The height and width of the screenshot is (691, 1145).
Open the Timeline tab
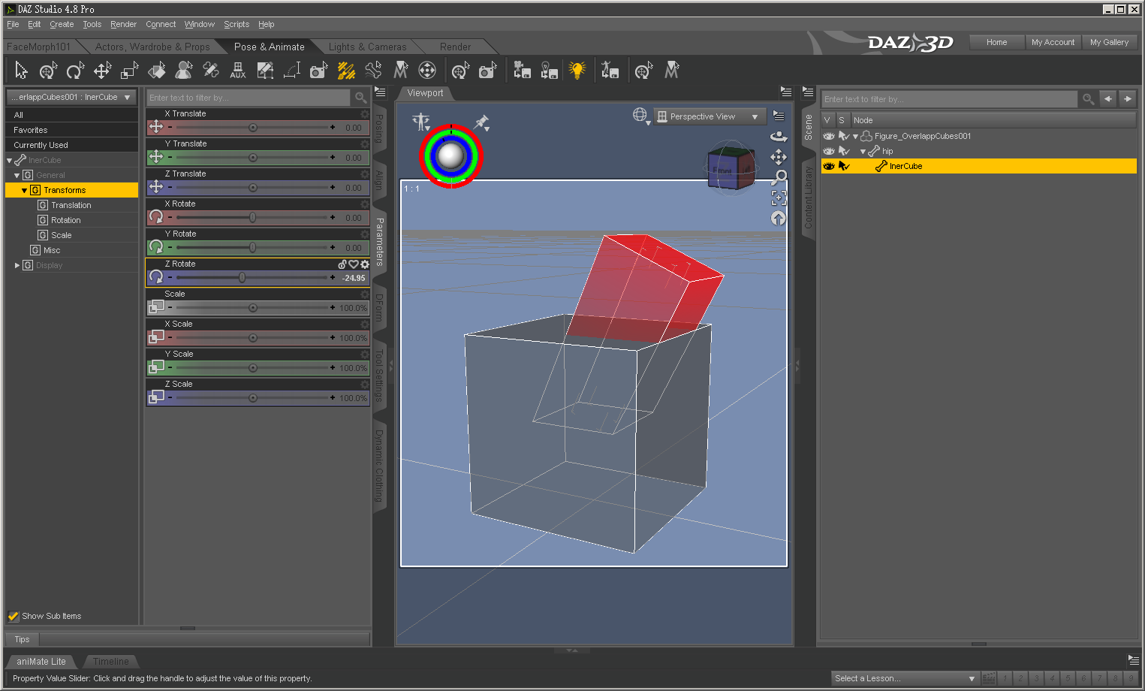point(111,662)
